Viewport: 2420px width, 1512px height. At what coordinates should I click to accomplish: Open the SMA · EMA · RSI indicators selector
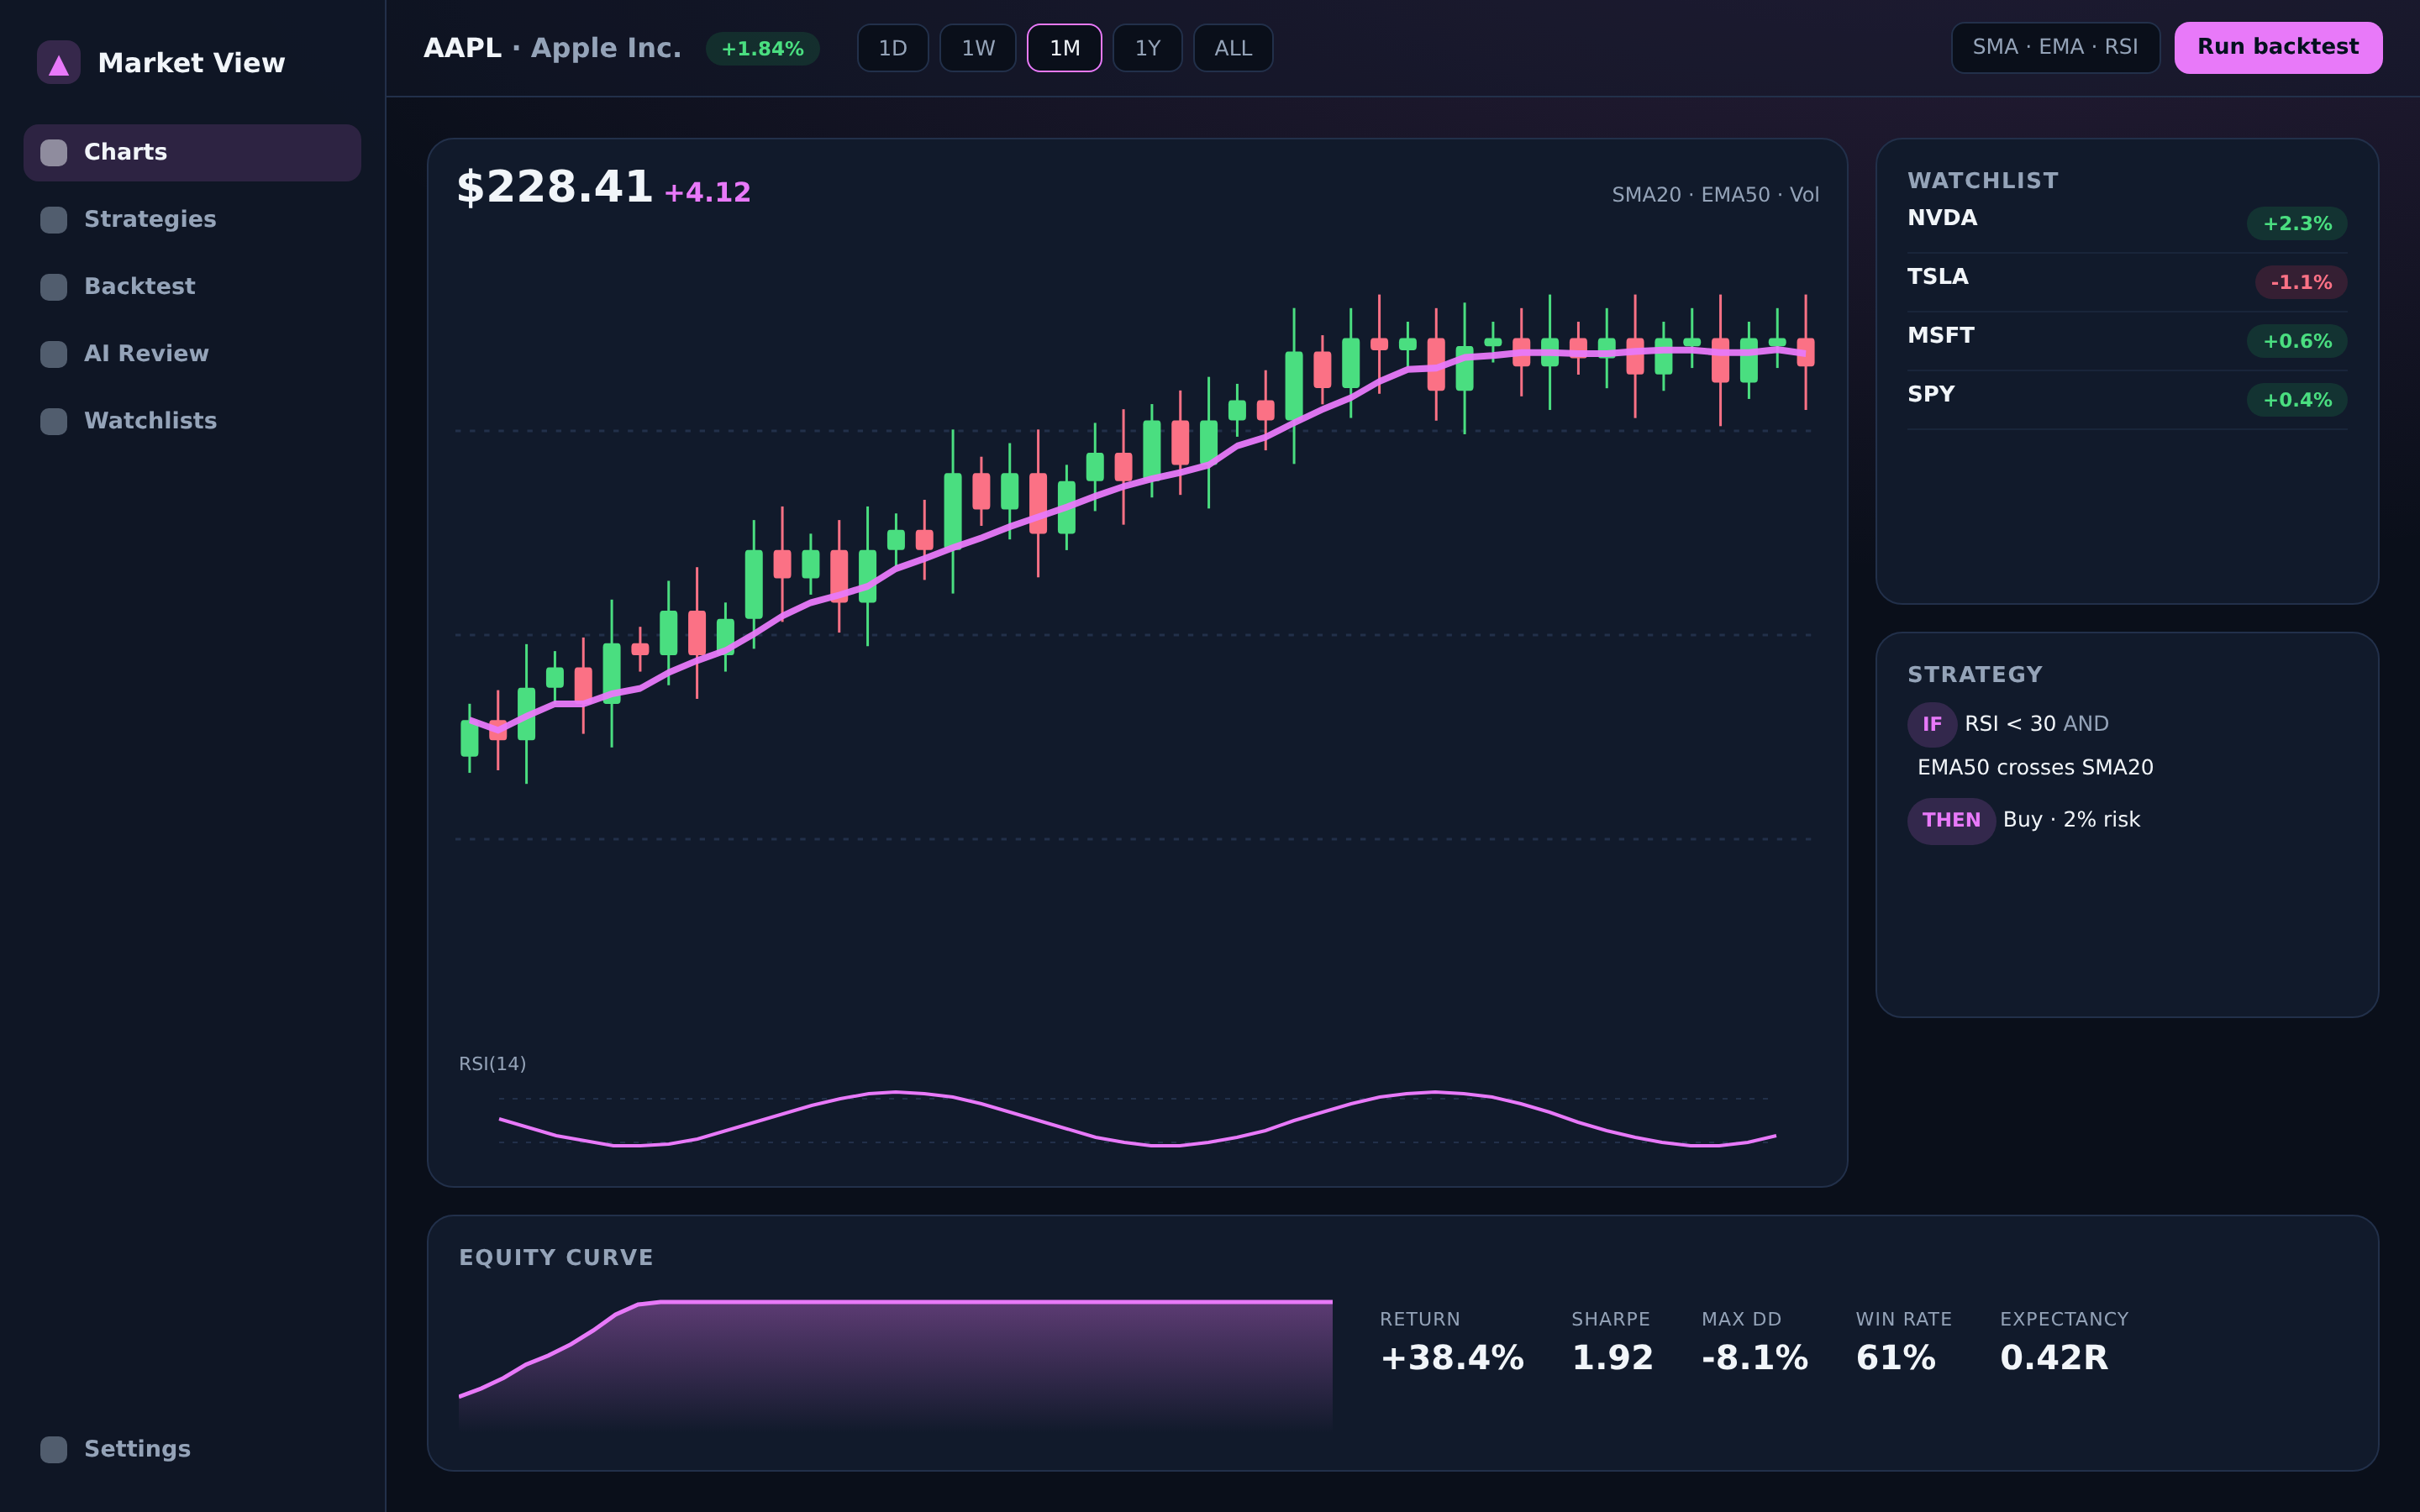(2055, 48)
